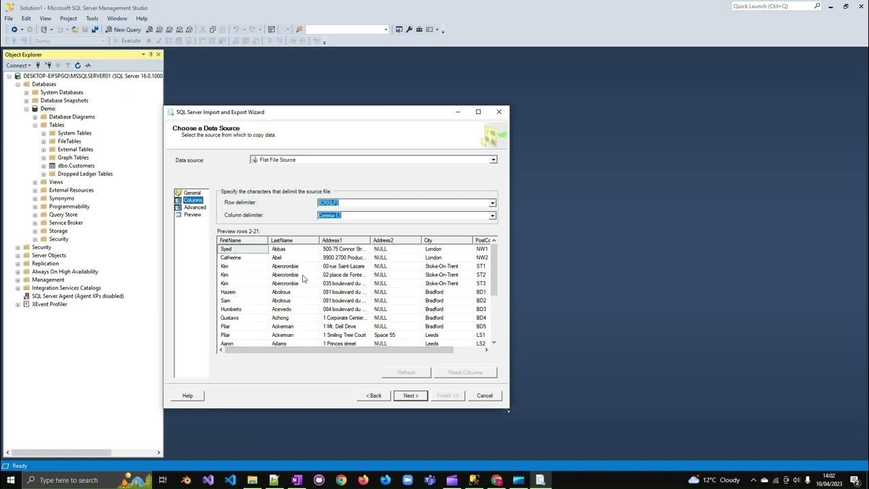Refresh the Object Explorer tree
The width and height of the screenshot is (869, 489).
[77, 65]
